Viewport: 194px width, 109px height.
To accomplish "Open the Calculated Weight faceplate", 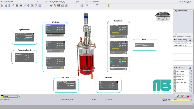I will [144, 45].
